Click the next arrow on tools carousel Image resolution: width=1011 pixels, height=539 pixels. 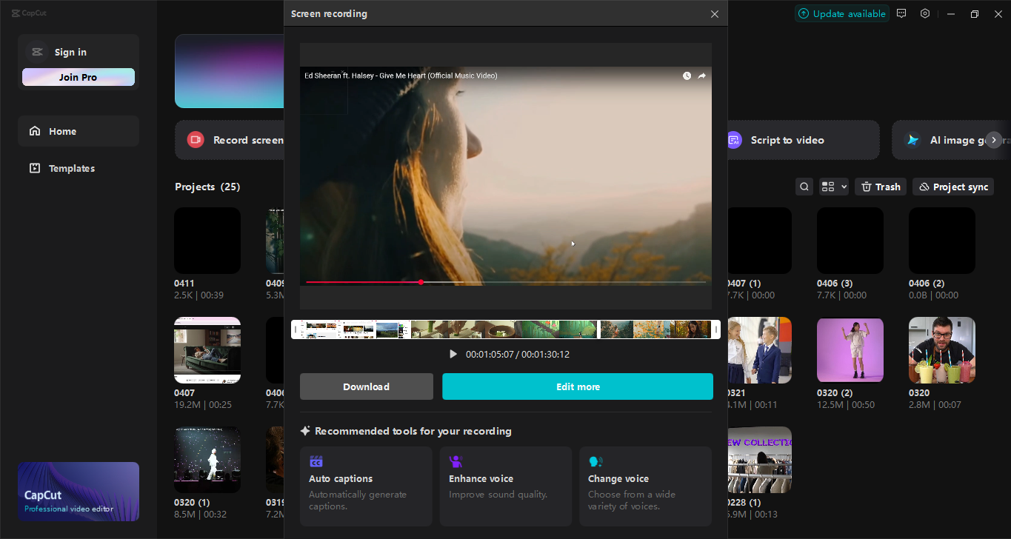994,140
